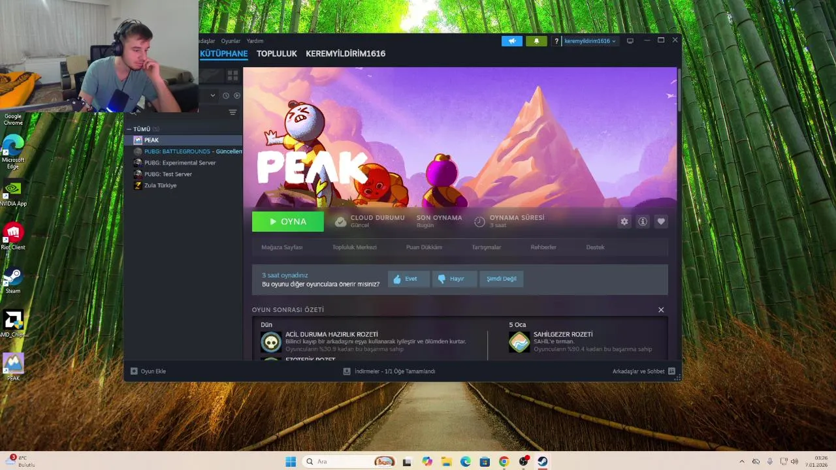Click the help question mark icon
This screenshot has height=470, width=836.
(x=556, y=41)
